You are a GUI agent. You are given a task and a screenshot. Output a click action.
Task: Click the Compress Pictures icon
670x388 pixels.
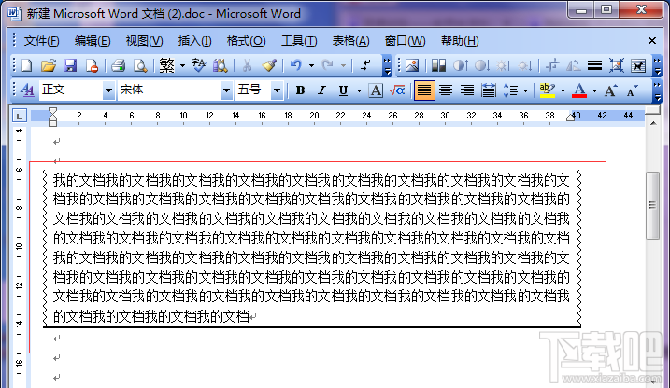click(617, 65)
